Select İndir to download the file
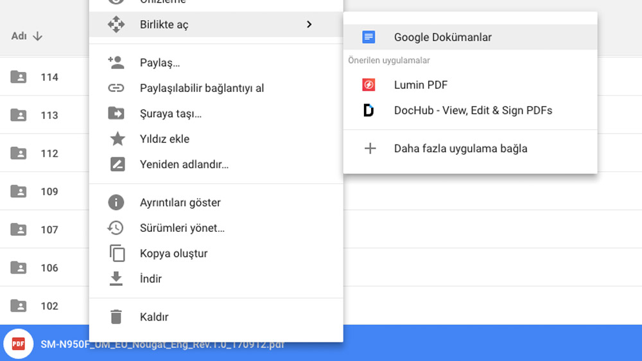Screen dimensions: 642x361 [216, 279]
